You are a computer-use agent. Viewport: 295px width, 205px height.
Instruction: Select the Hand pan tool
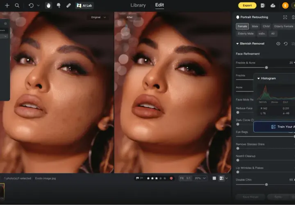(x=48, y=5)
